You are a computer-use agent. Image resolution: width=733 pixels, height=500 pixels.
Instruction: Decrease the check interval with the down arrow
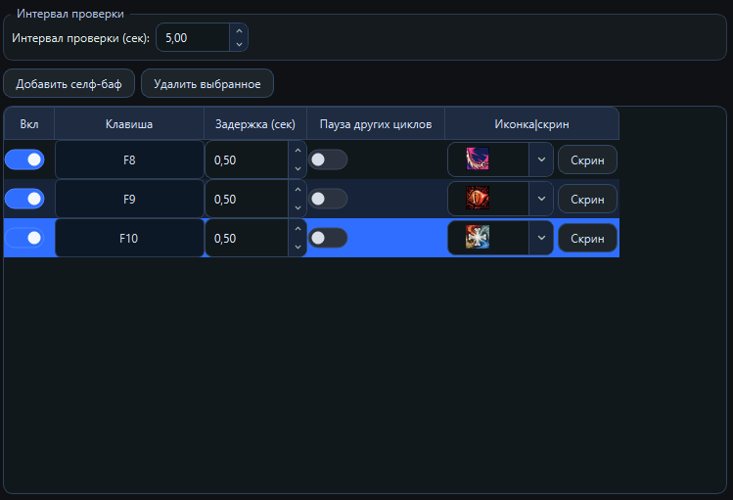tap(239, 45)
